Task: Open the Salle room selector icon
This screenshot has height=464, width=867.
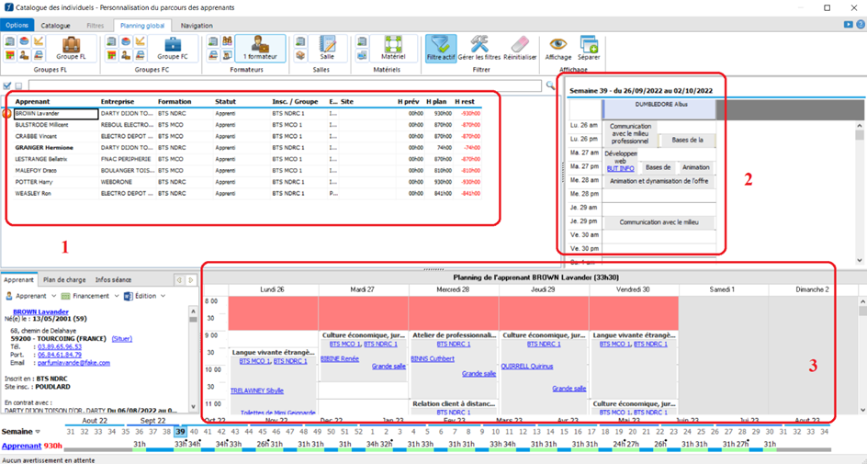Action: 327,43
